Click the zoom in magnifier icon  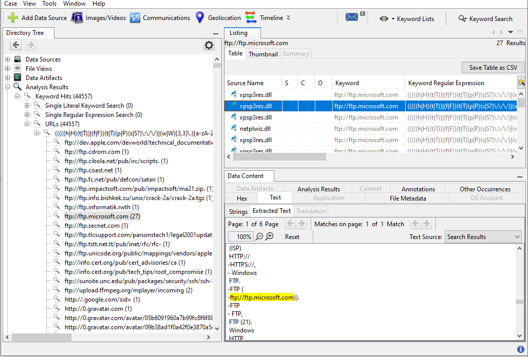[270, 236]
